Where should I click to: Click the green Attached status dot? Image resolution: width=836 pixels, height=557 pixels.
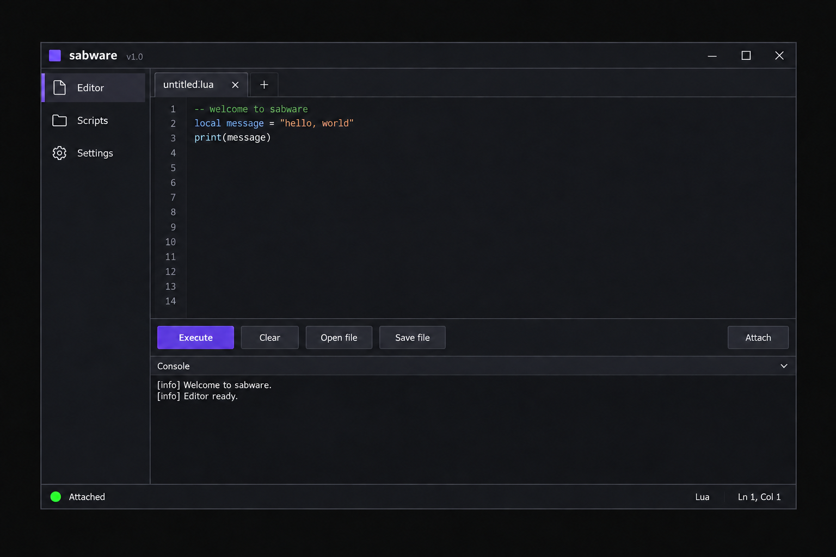(56, 497)
